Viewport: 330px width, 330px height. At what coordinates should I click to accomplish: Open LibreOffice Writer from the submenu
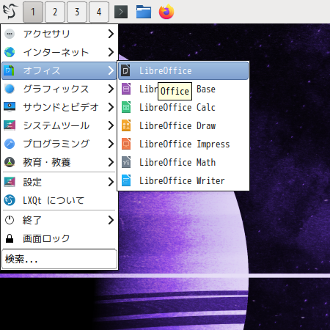pyautogui.click(x=183, y=180)
